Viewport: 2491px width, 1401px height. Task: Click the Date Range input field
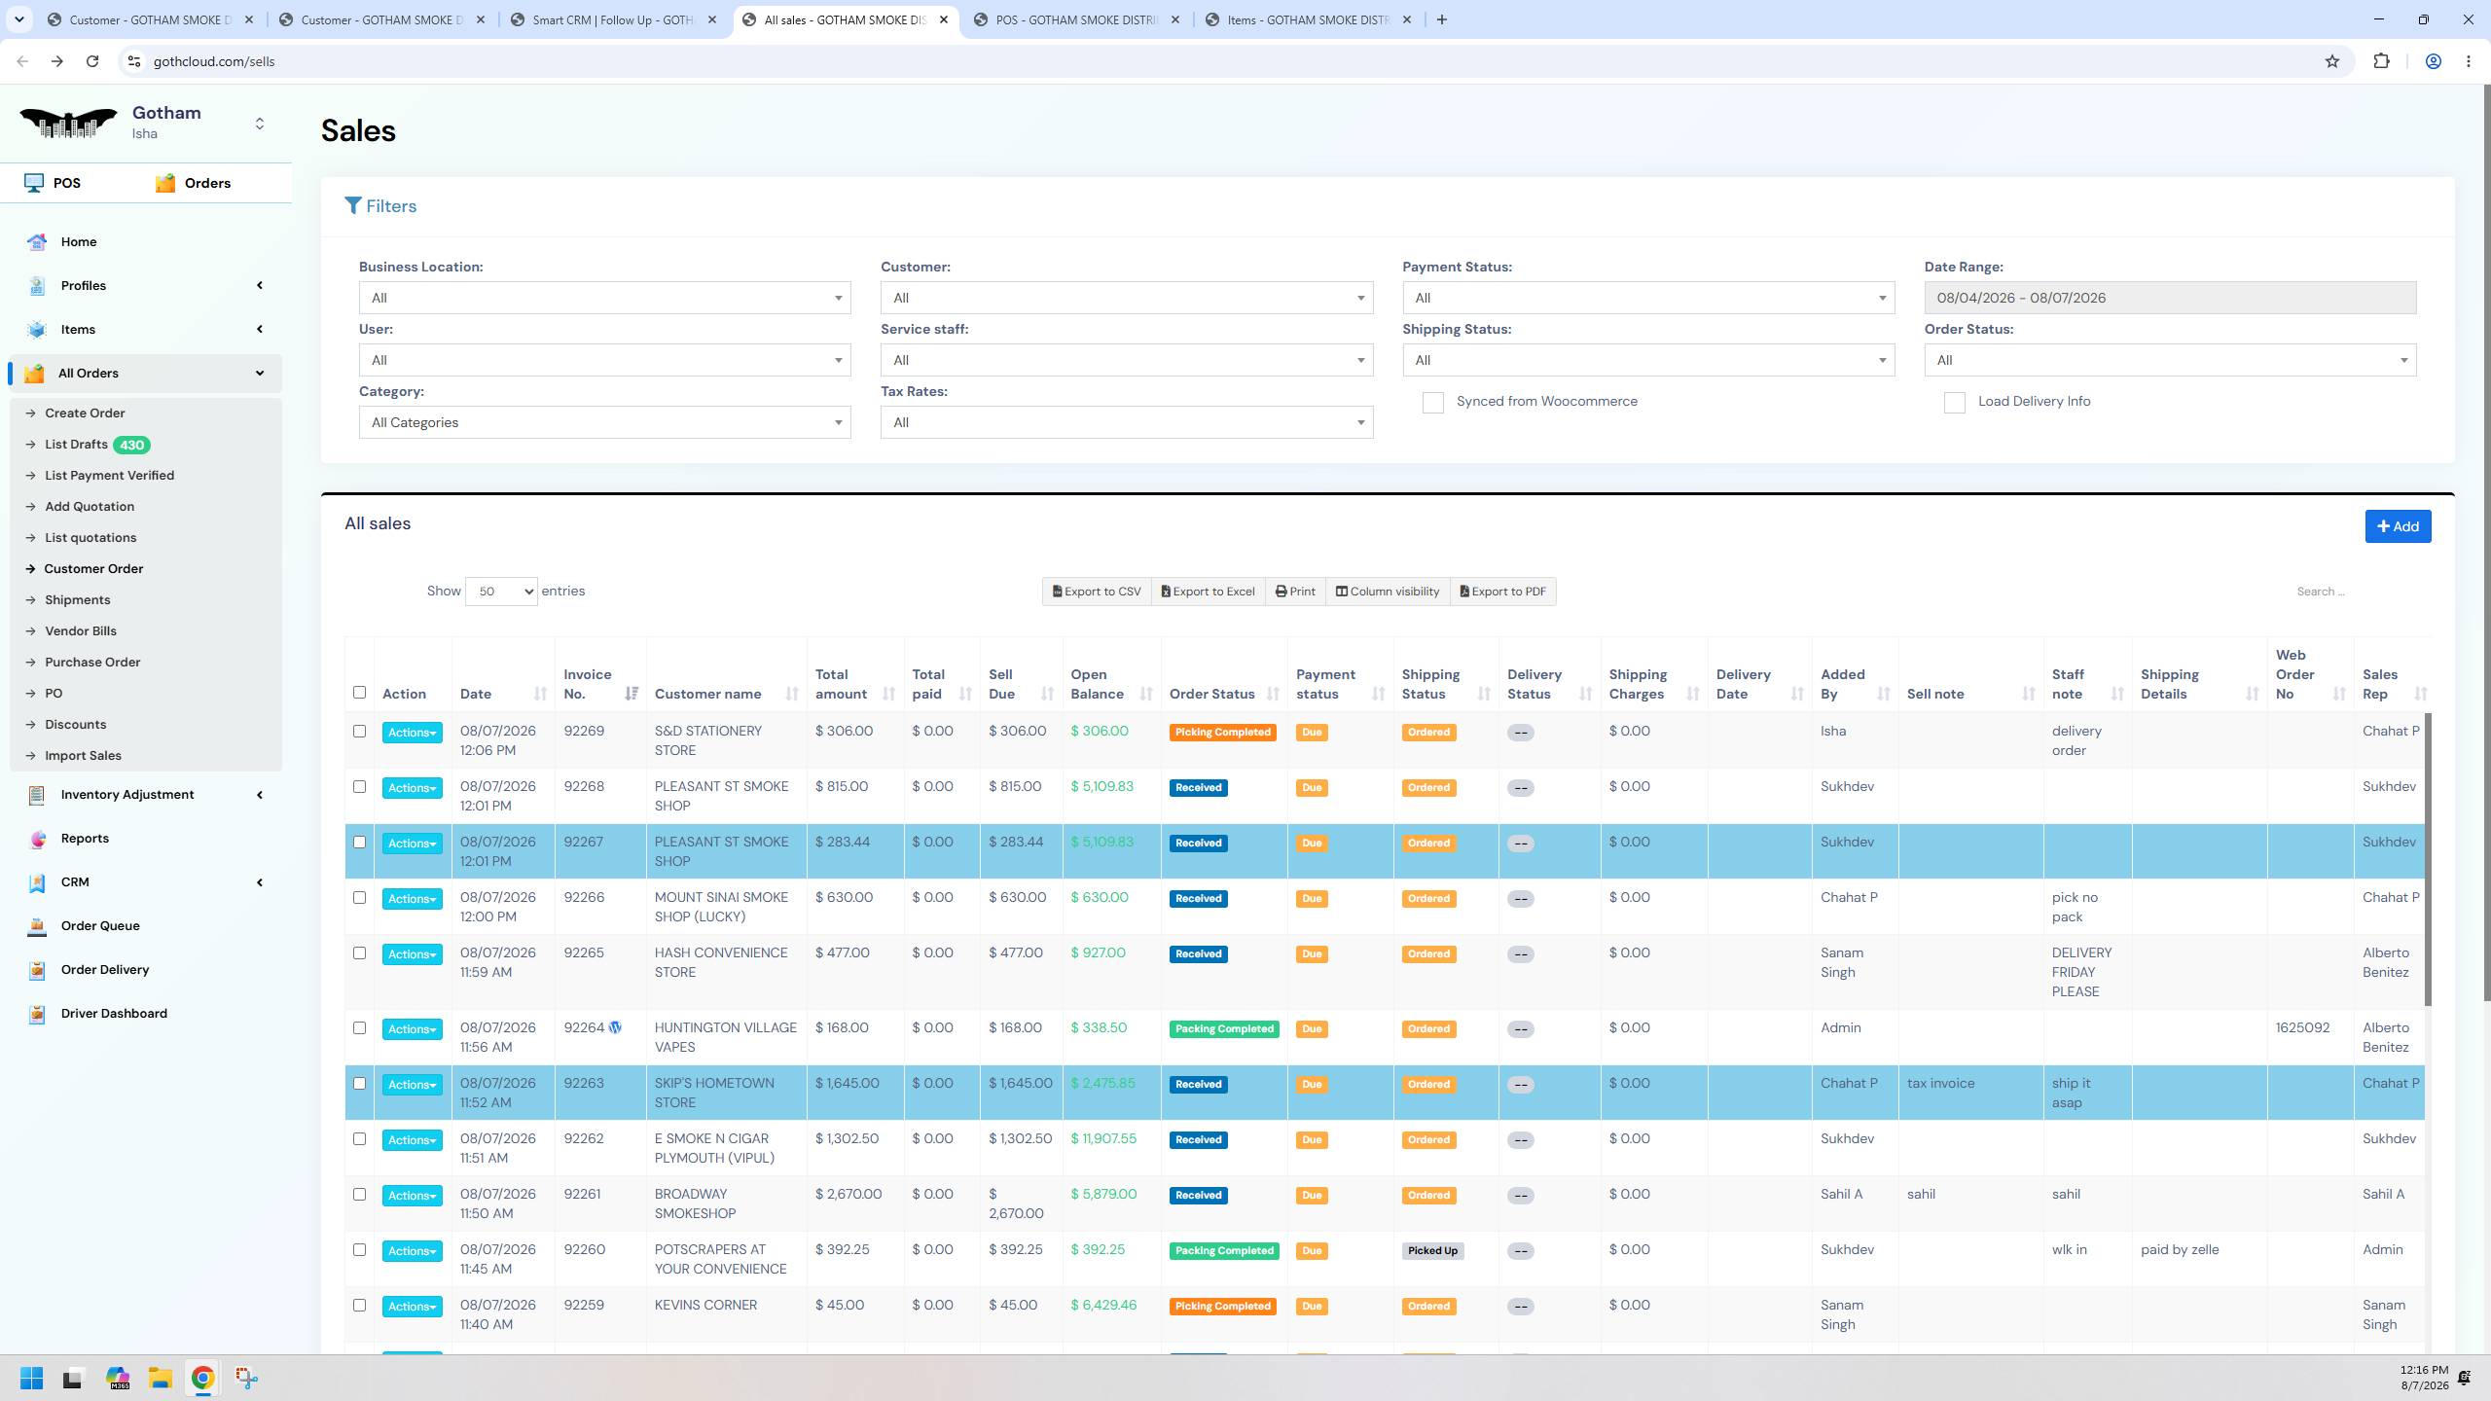coord(2170,298)
